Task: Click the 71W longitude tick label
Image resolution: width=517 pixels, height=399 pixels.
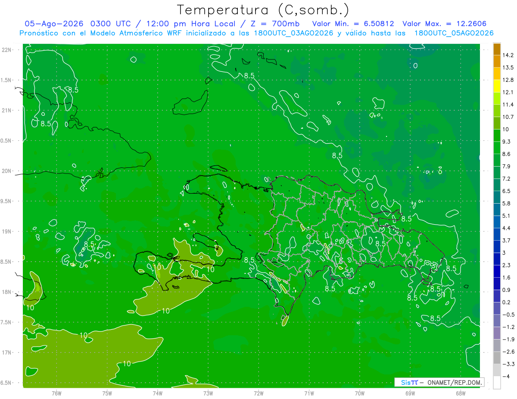Action: [x=309, y=393]
